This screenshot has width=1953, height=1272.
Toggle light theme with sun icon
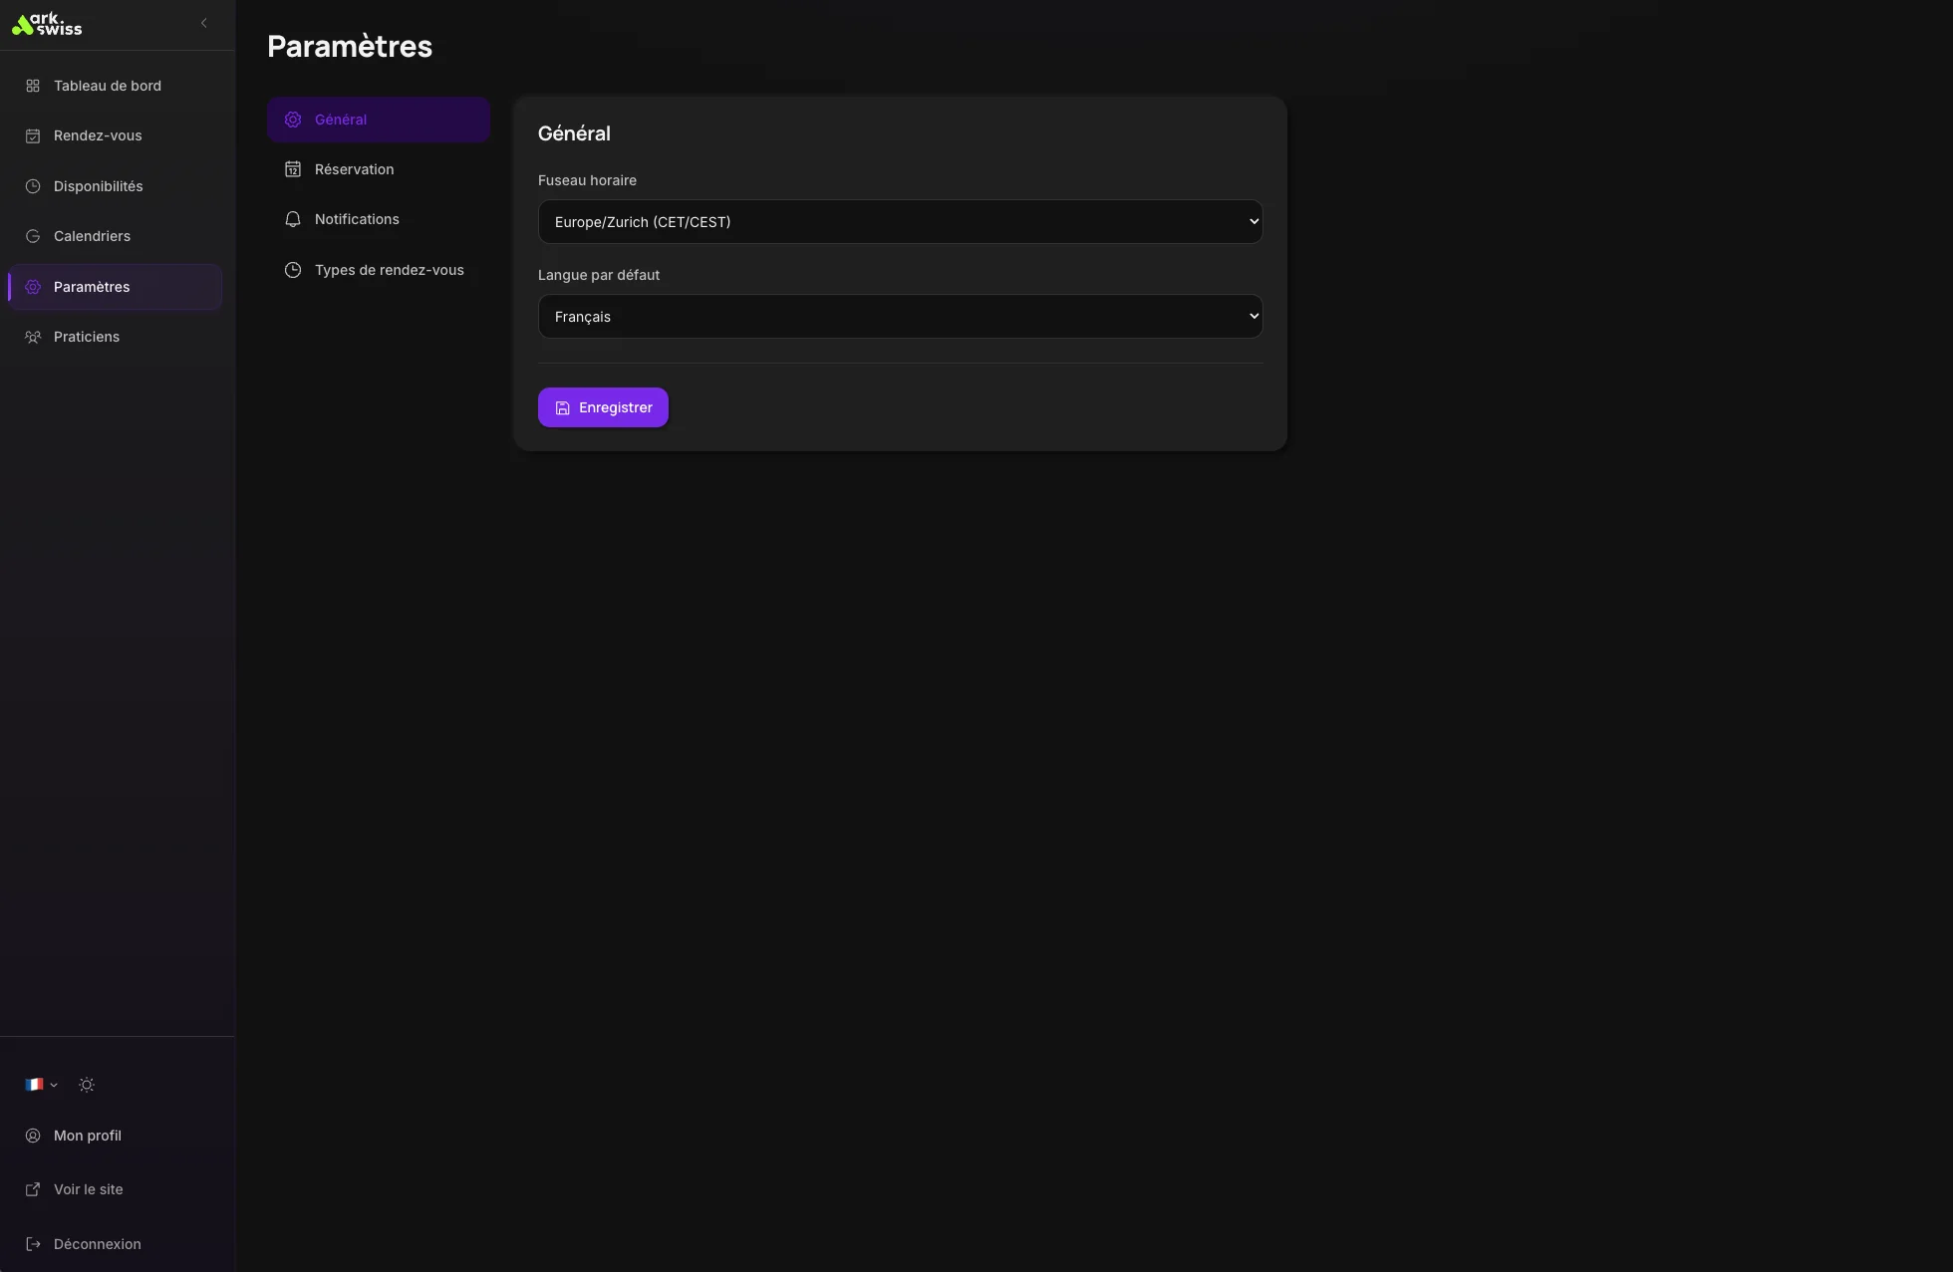[x=87, y=1085]
